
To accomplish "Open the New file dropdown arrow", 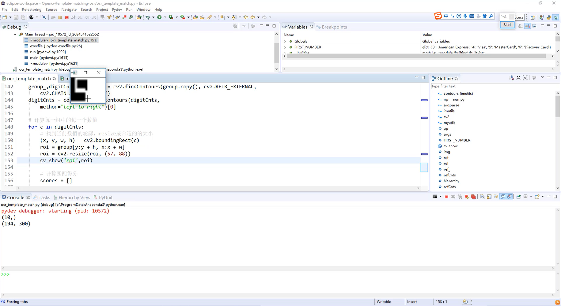I will 10,17.
